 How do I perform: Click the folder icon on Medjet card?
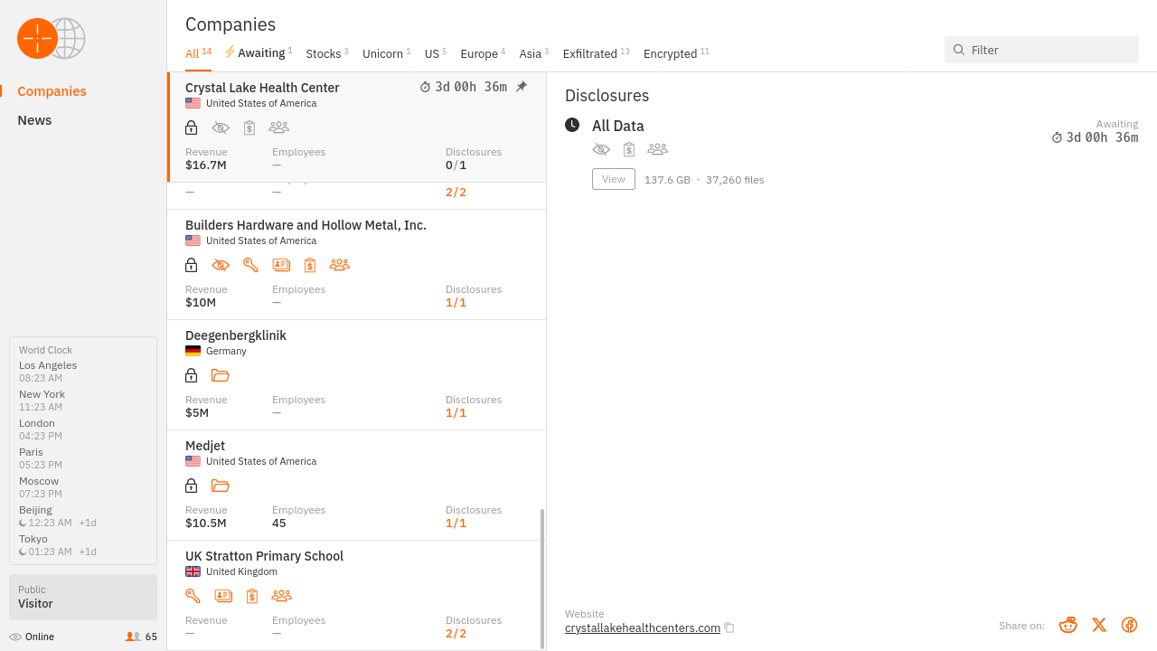click(221, 486)
